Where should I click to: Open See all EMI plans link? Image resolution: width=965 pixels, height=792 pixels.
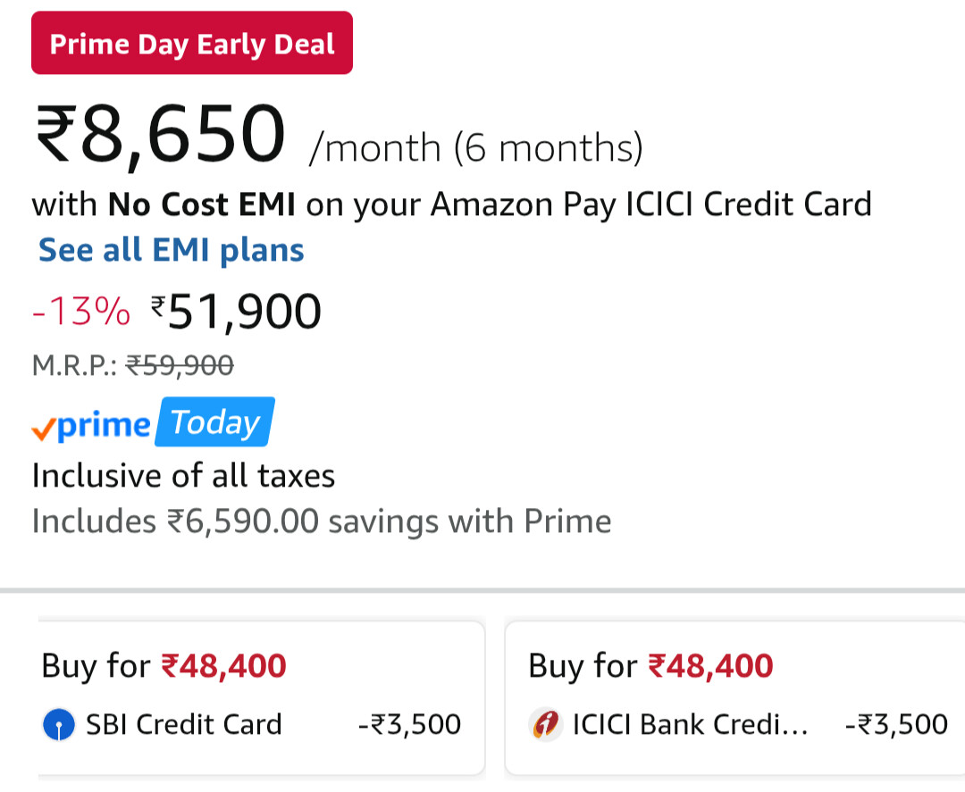point(171,250)
